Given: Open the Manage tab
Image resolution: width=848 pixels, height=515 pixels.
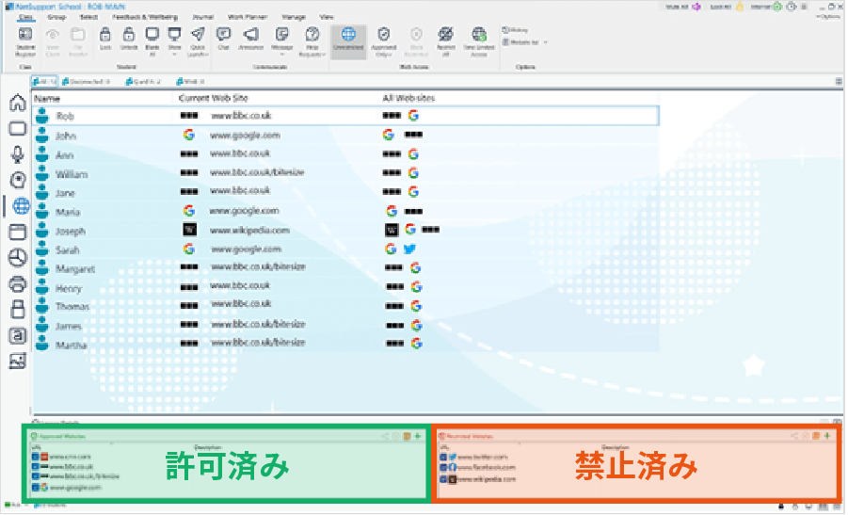Looking at the screenshot, I should (294, 17).
